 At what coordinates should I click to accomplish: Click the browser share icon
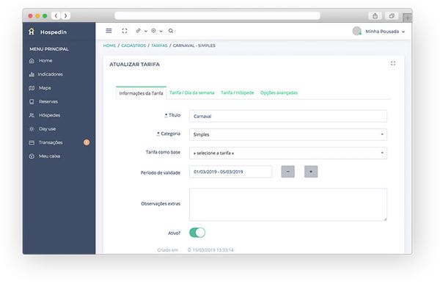coord(375,15)
